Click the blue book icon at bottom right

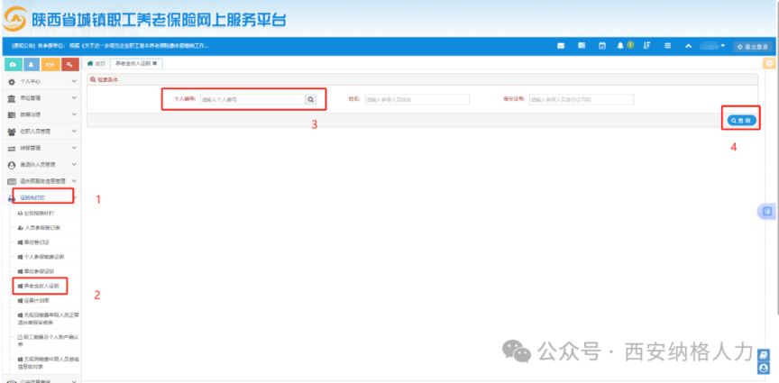coord(765,355)
